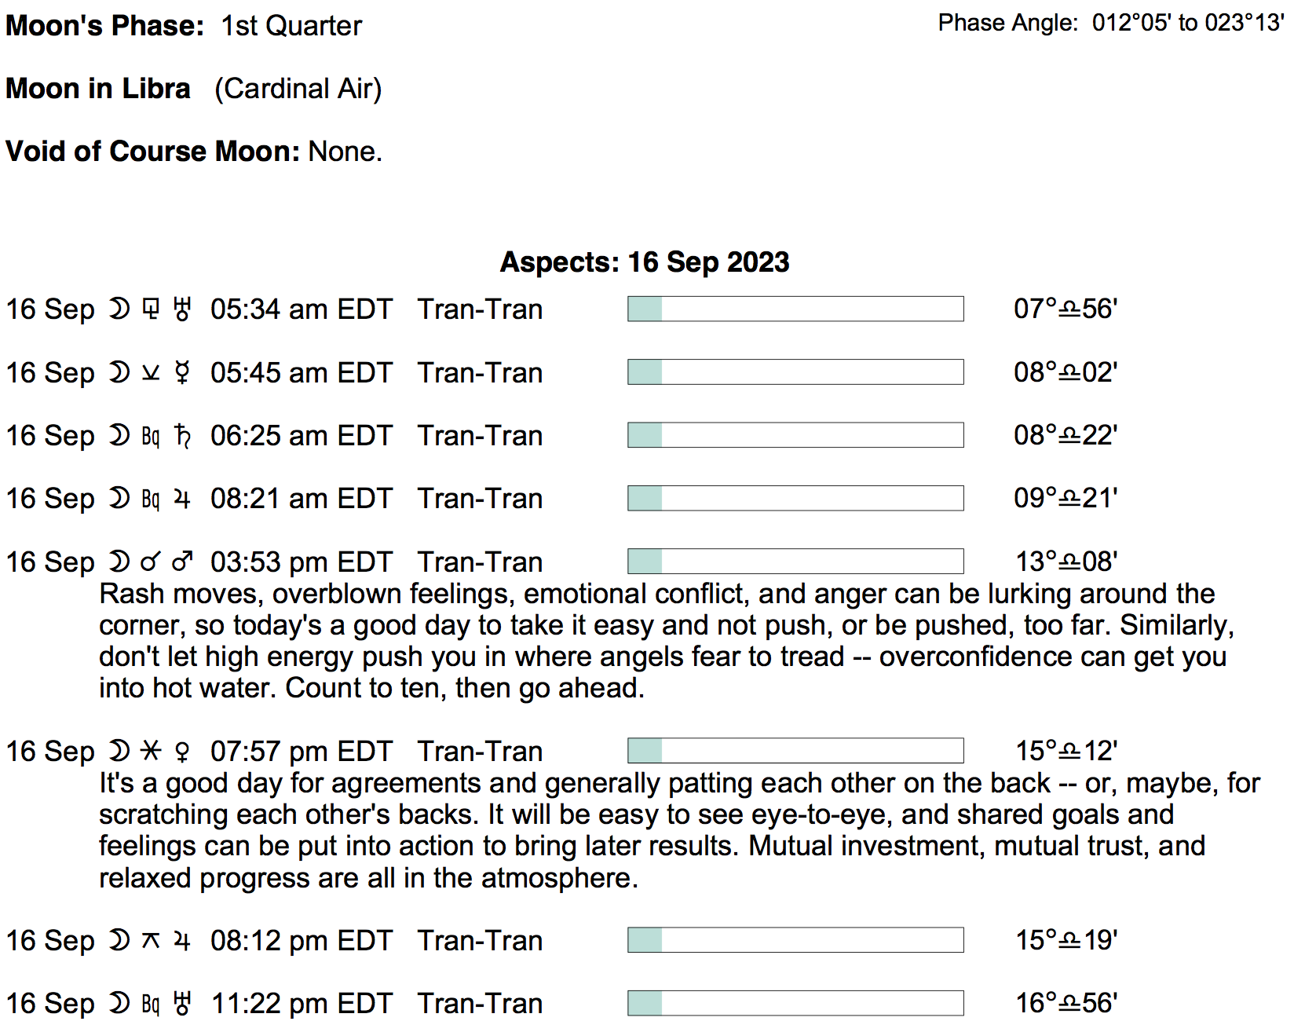
Task: Select the quincunx symbol in the 08:12 pm row
Action: [x=150, y=940]
